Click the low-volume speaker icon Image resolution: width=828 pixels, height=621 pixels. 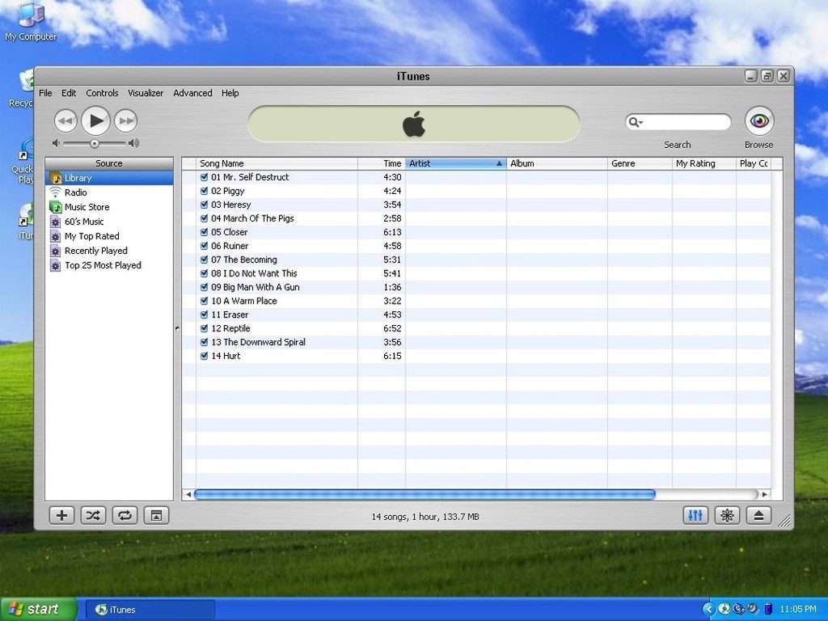pos(57,143)
